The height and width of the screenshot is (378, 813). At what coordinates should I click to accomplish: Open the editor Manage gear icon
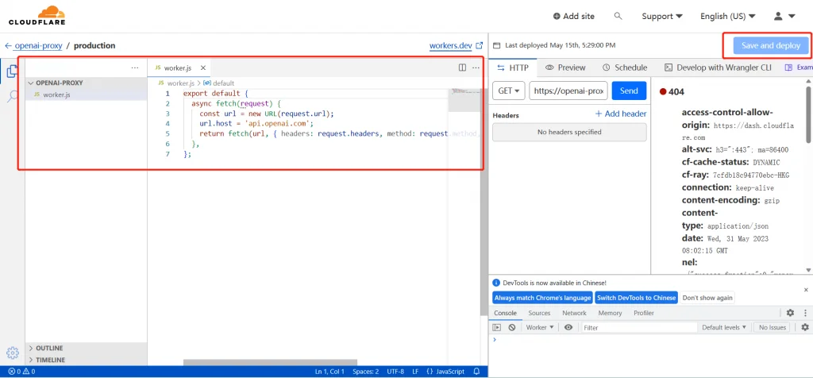[13, 353]
